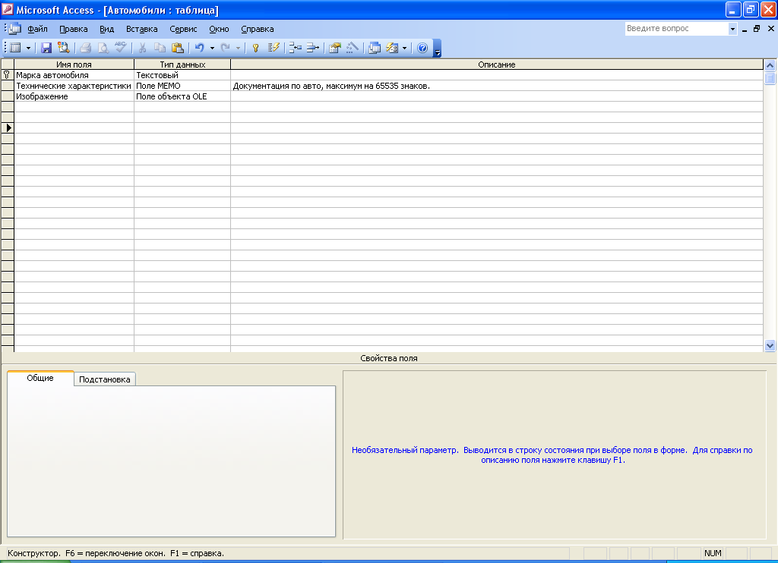778x563 pixels.
Task: Select row with primary key marker
Action: click(x=7, y=75)
